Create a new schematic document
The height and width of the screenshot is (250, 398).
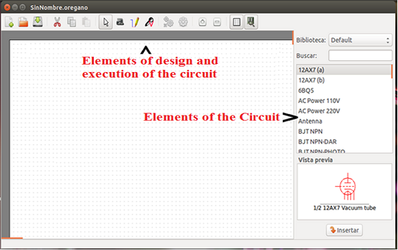tap(9, 22)
